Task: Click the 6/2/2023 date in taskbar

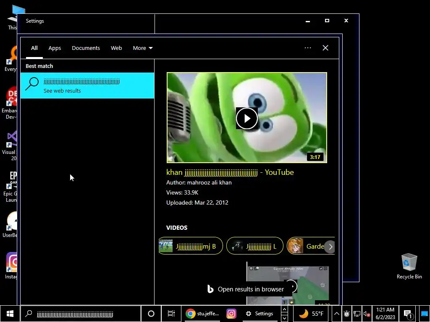Action: pos(385,317)
